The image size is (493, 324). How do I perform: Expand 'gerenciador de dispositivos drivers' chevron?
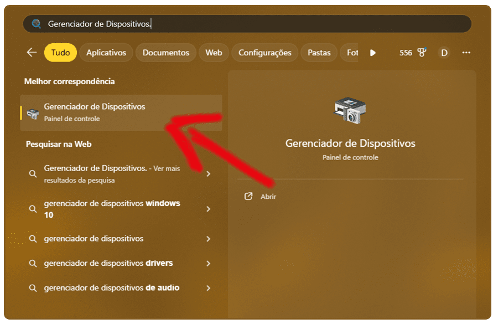coord(209,264)
